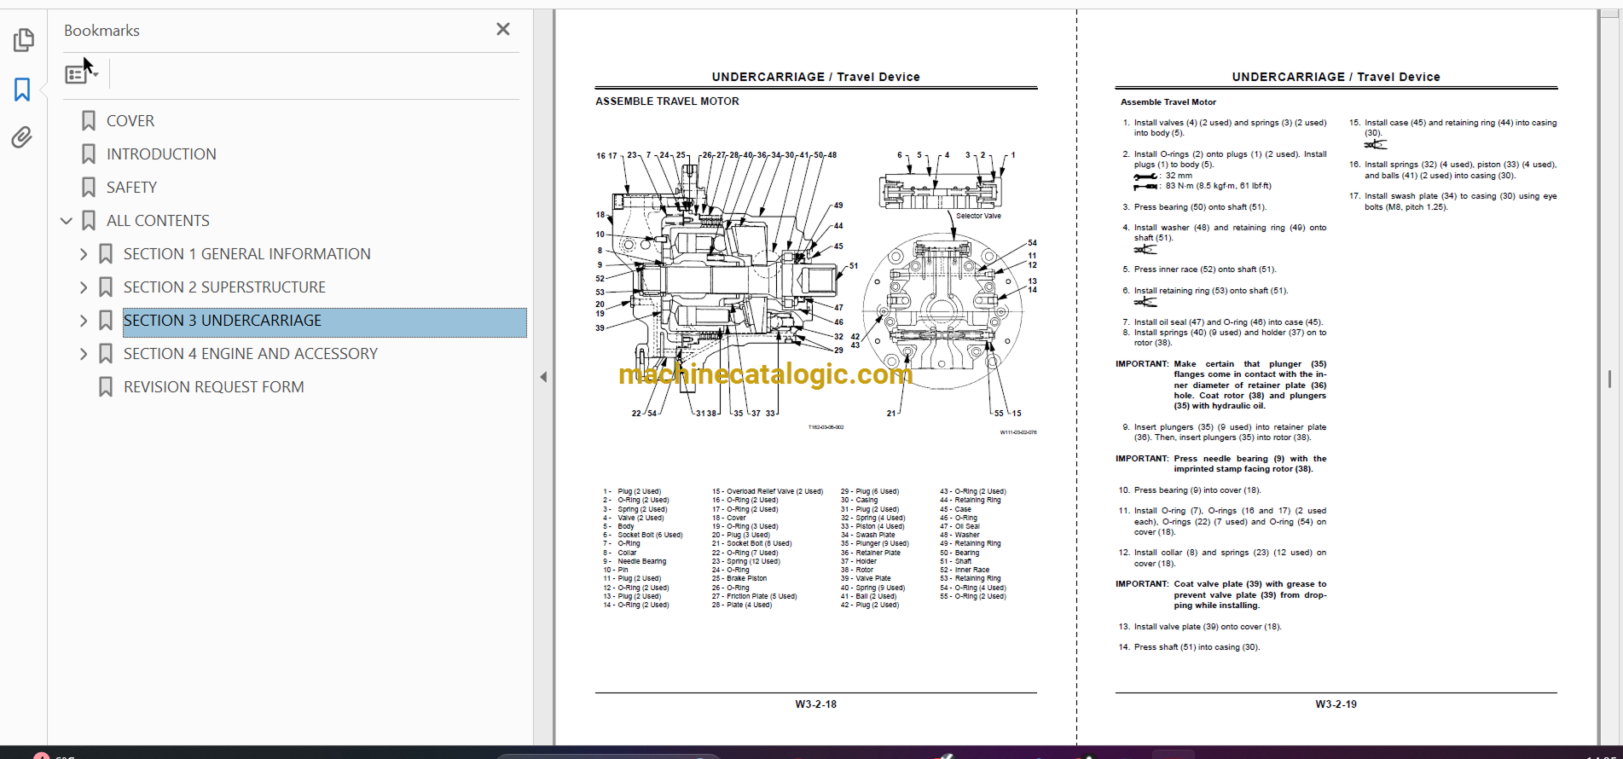This screenshot has width=1623, height=759.
Task: Expand SECTION 4 ENGINE AND ACCESSORY
Action: 84,354
